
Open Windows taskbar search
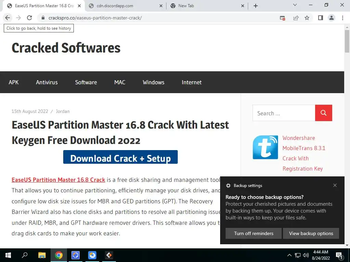pyautogui.click(x=25, y=255)
